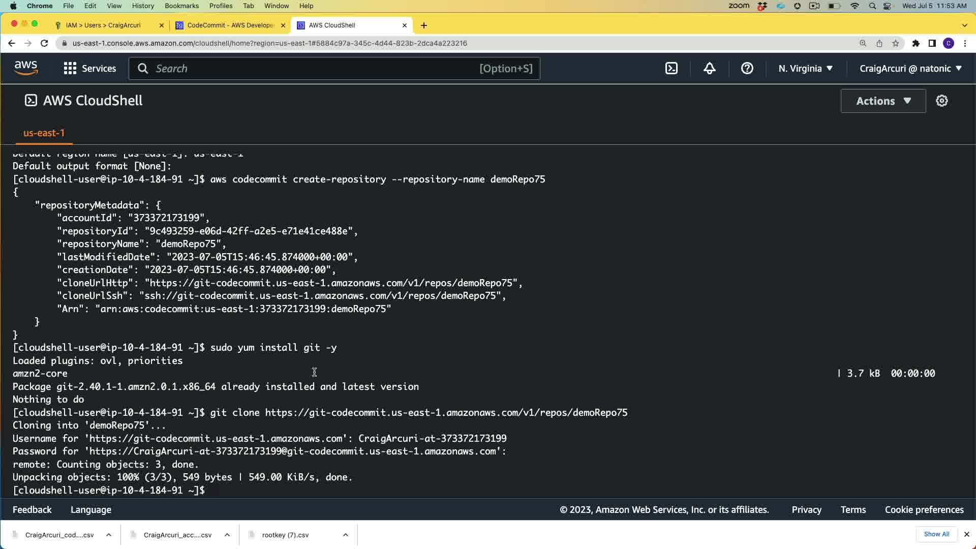Open the AWS help question mark icon
976x549 pixels.
(x=747, y=69)
